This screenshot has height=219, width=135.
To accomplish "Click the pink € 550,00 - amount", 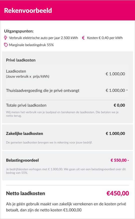I will pos(120,160).
